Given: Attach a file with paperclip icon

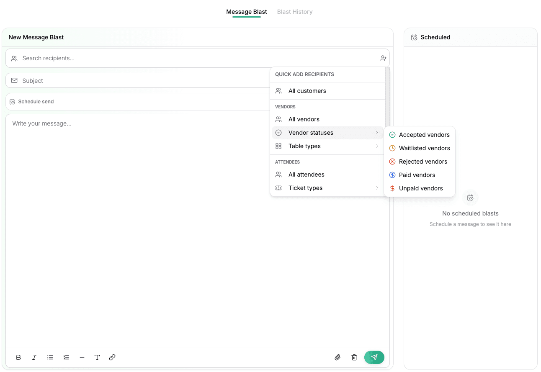Looking at the screenshot, I should 337,357.
